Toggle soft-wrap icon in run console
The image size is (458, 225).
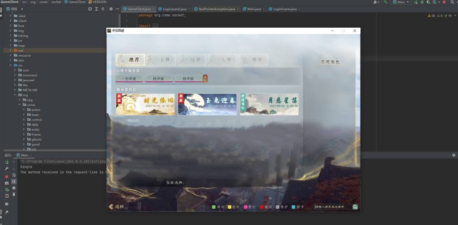click(x=14, y=175)
